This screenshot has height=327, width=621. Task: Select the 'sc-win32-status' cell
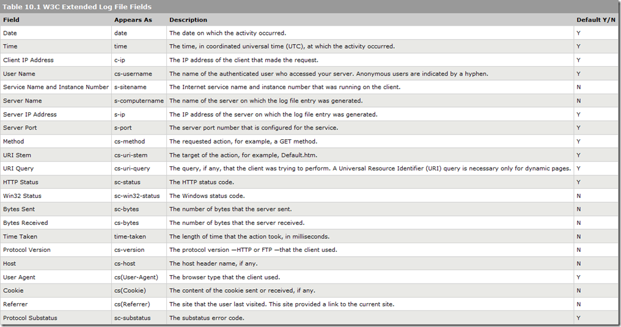(139, 196)
